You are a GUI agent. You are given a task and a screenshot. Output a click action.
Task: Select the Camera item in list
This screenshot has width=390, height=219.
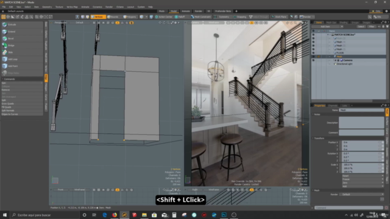point(348,60)
